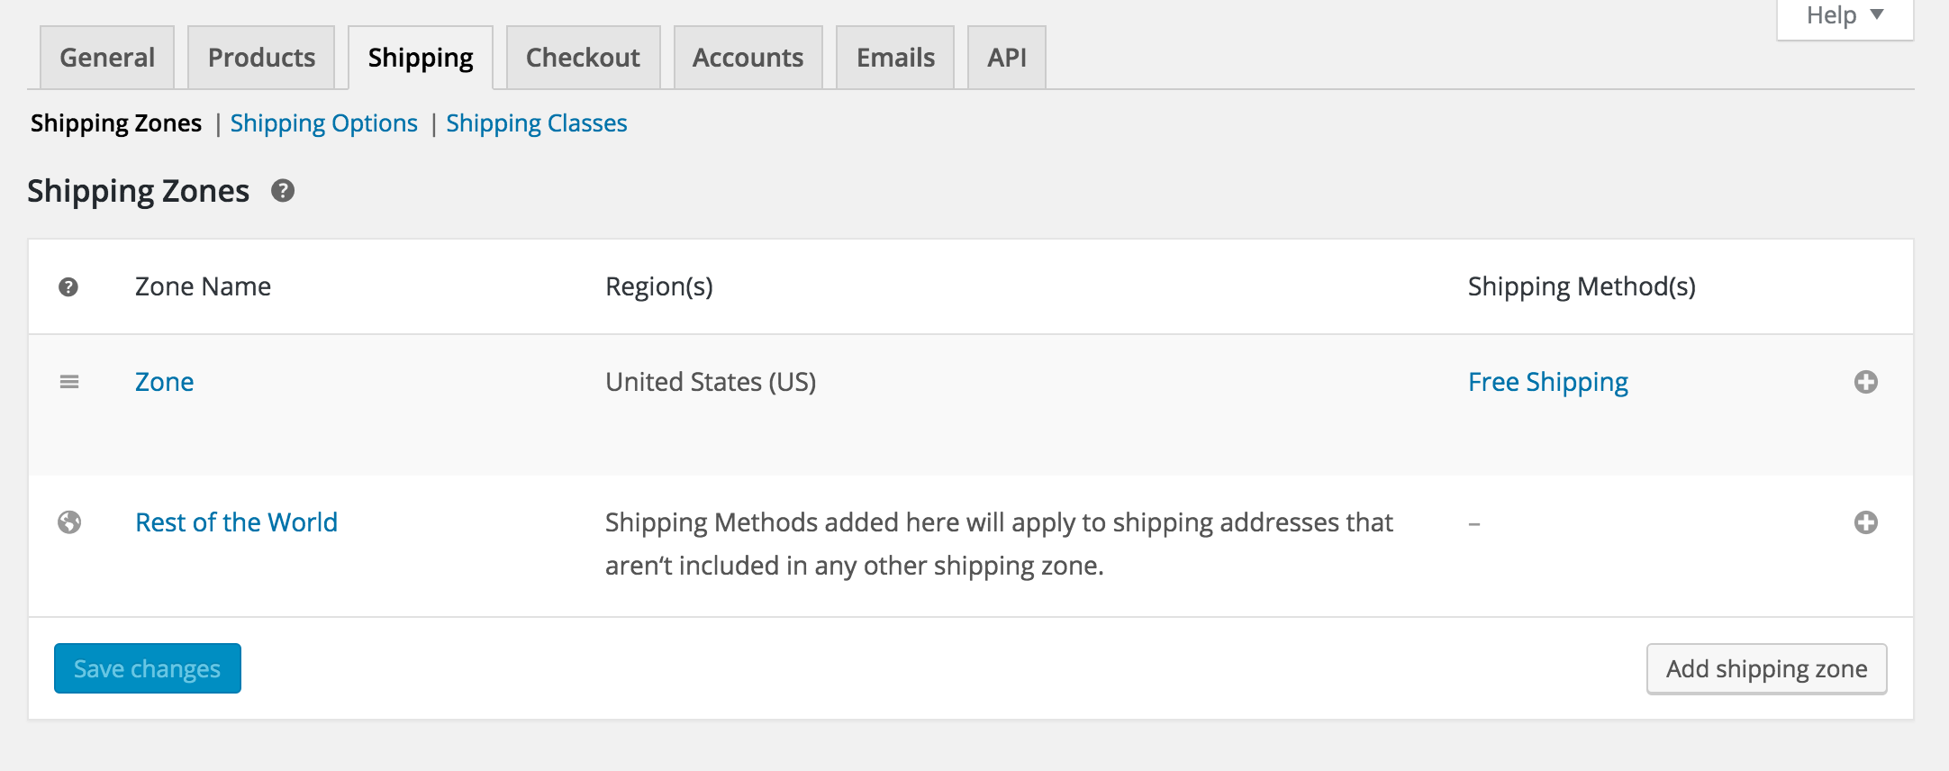The image size is (1949, 771).
Task: Go to the Checkout tab
Action: (x=583, y=58)
